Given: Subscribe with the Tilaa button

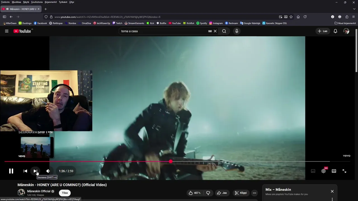Looking at the screenshot, I should [x=65, y=193].
